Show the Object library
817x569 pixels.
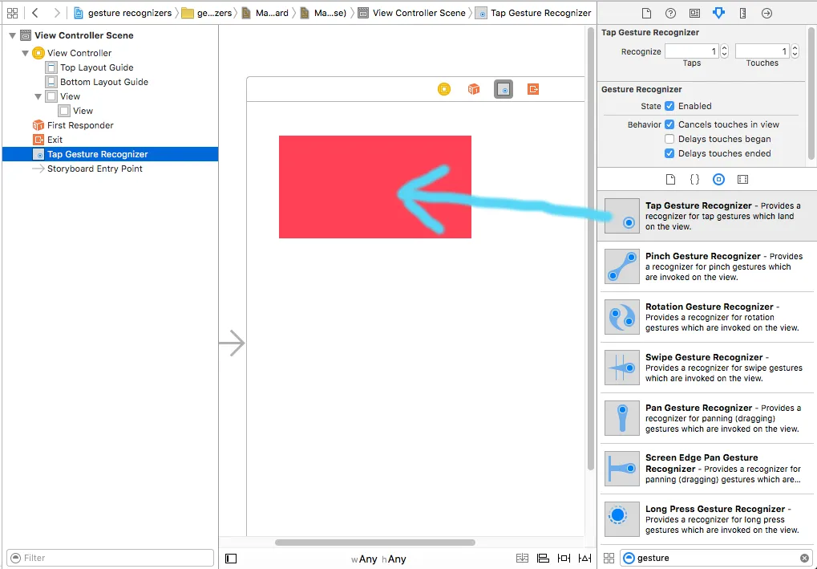[718, 180]
